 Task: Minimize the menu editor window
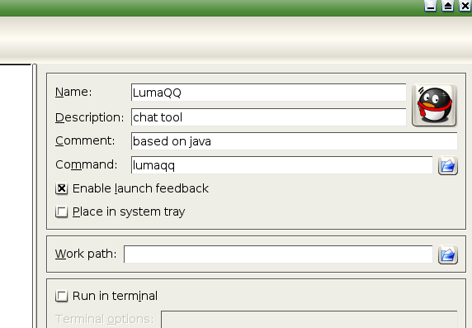[x=430, y=6]
